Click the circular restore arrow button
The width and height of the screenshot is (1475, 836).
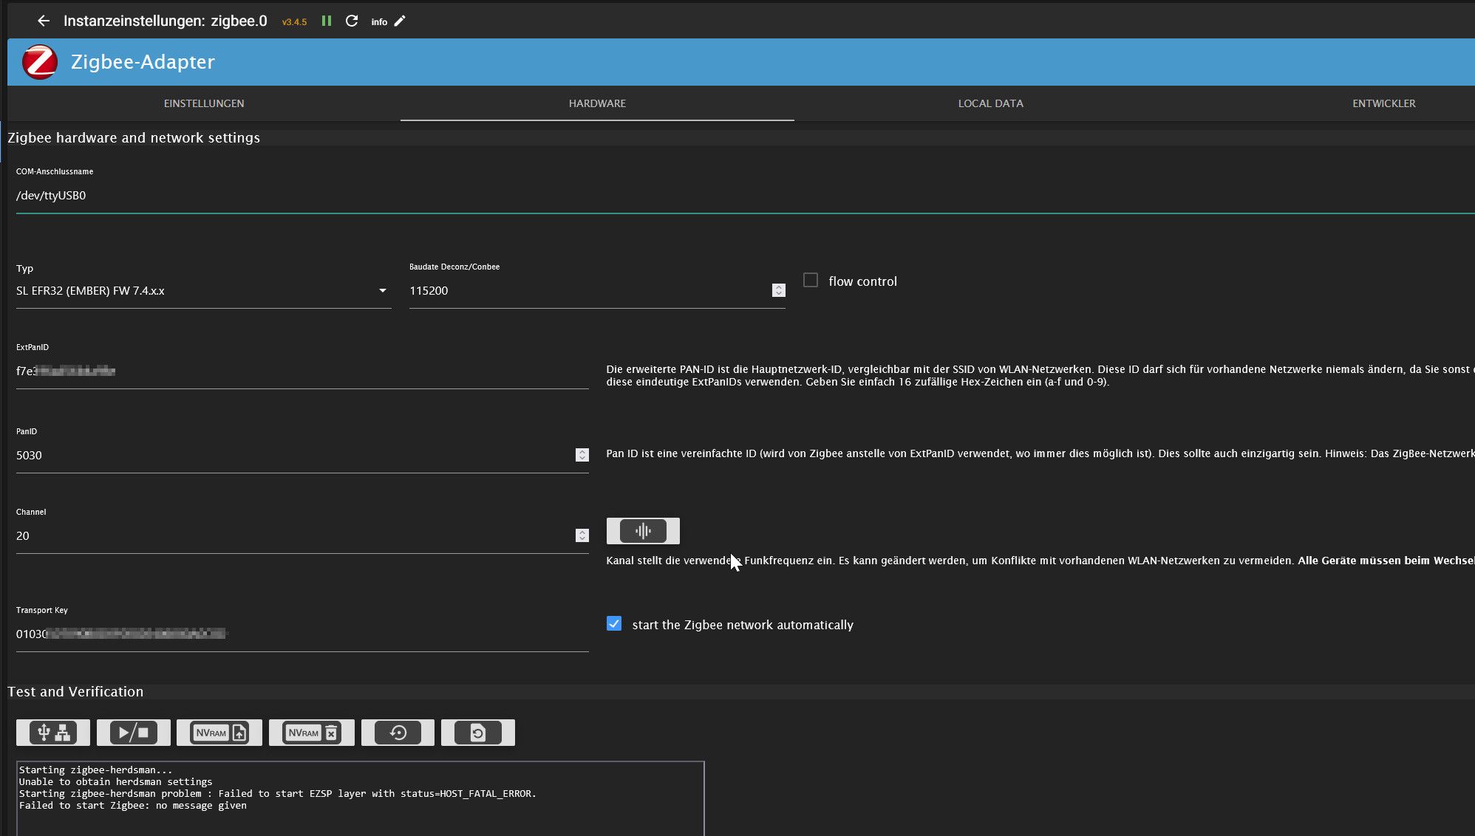pos(398,733)
